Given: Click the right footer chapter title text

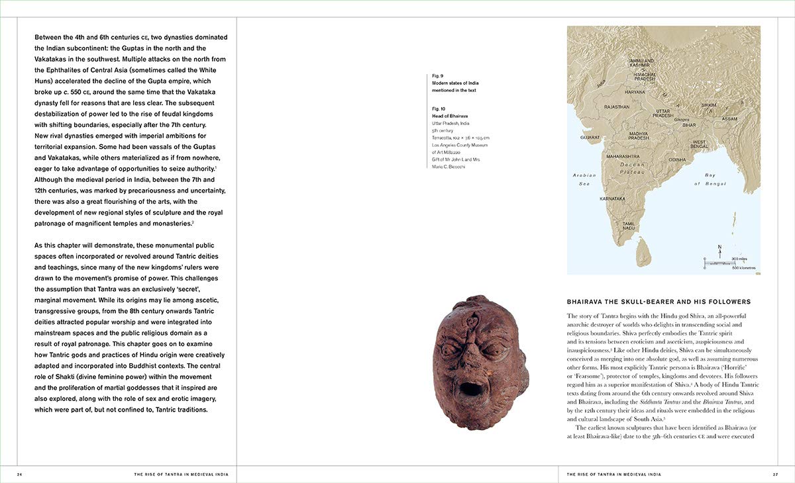Looking at the screenshot, I should pyautogui.click(x=613, y=474).
